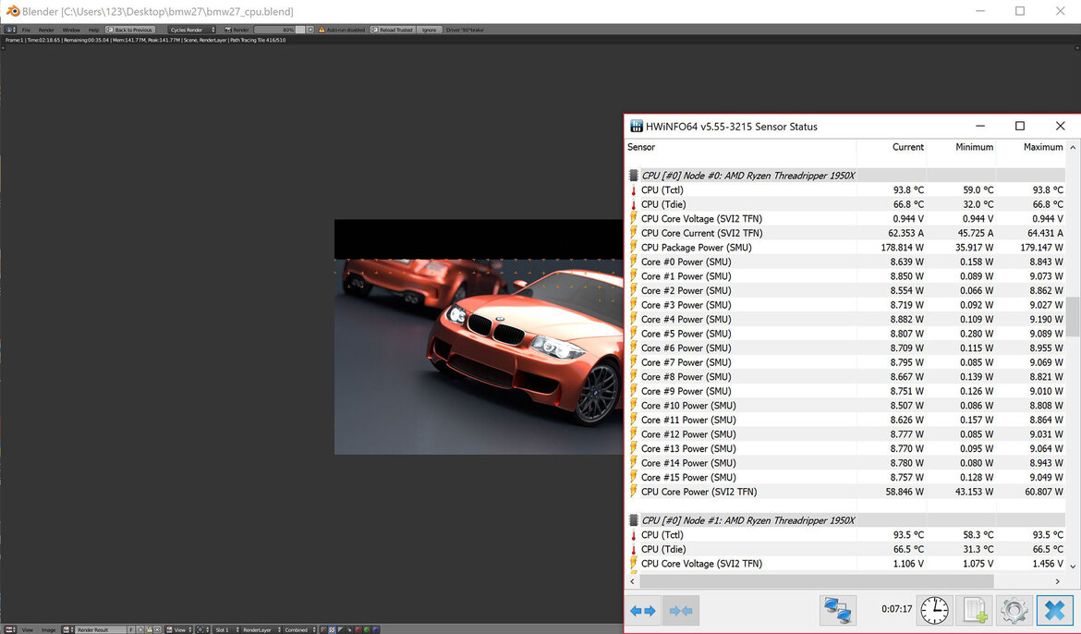
Task: Click Blender open image folder icon
Action: 149,630
